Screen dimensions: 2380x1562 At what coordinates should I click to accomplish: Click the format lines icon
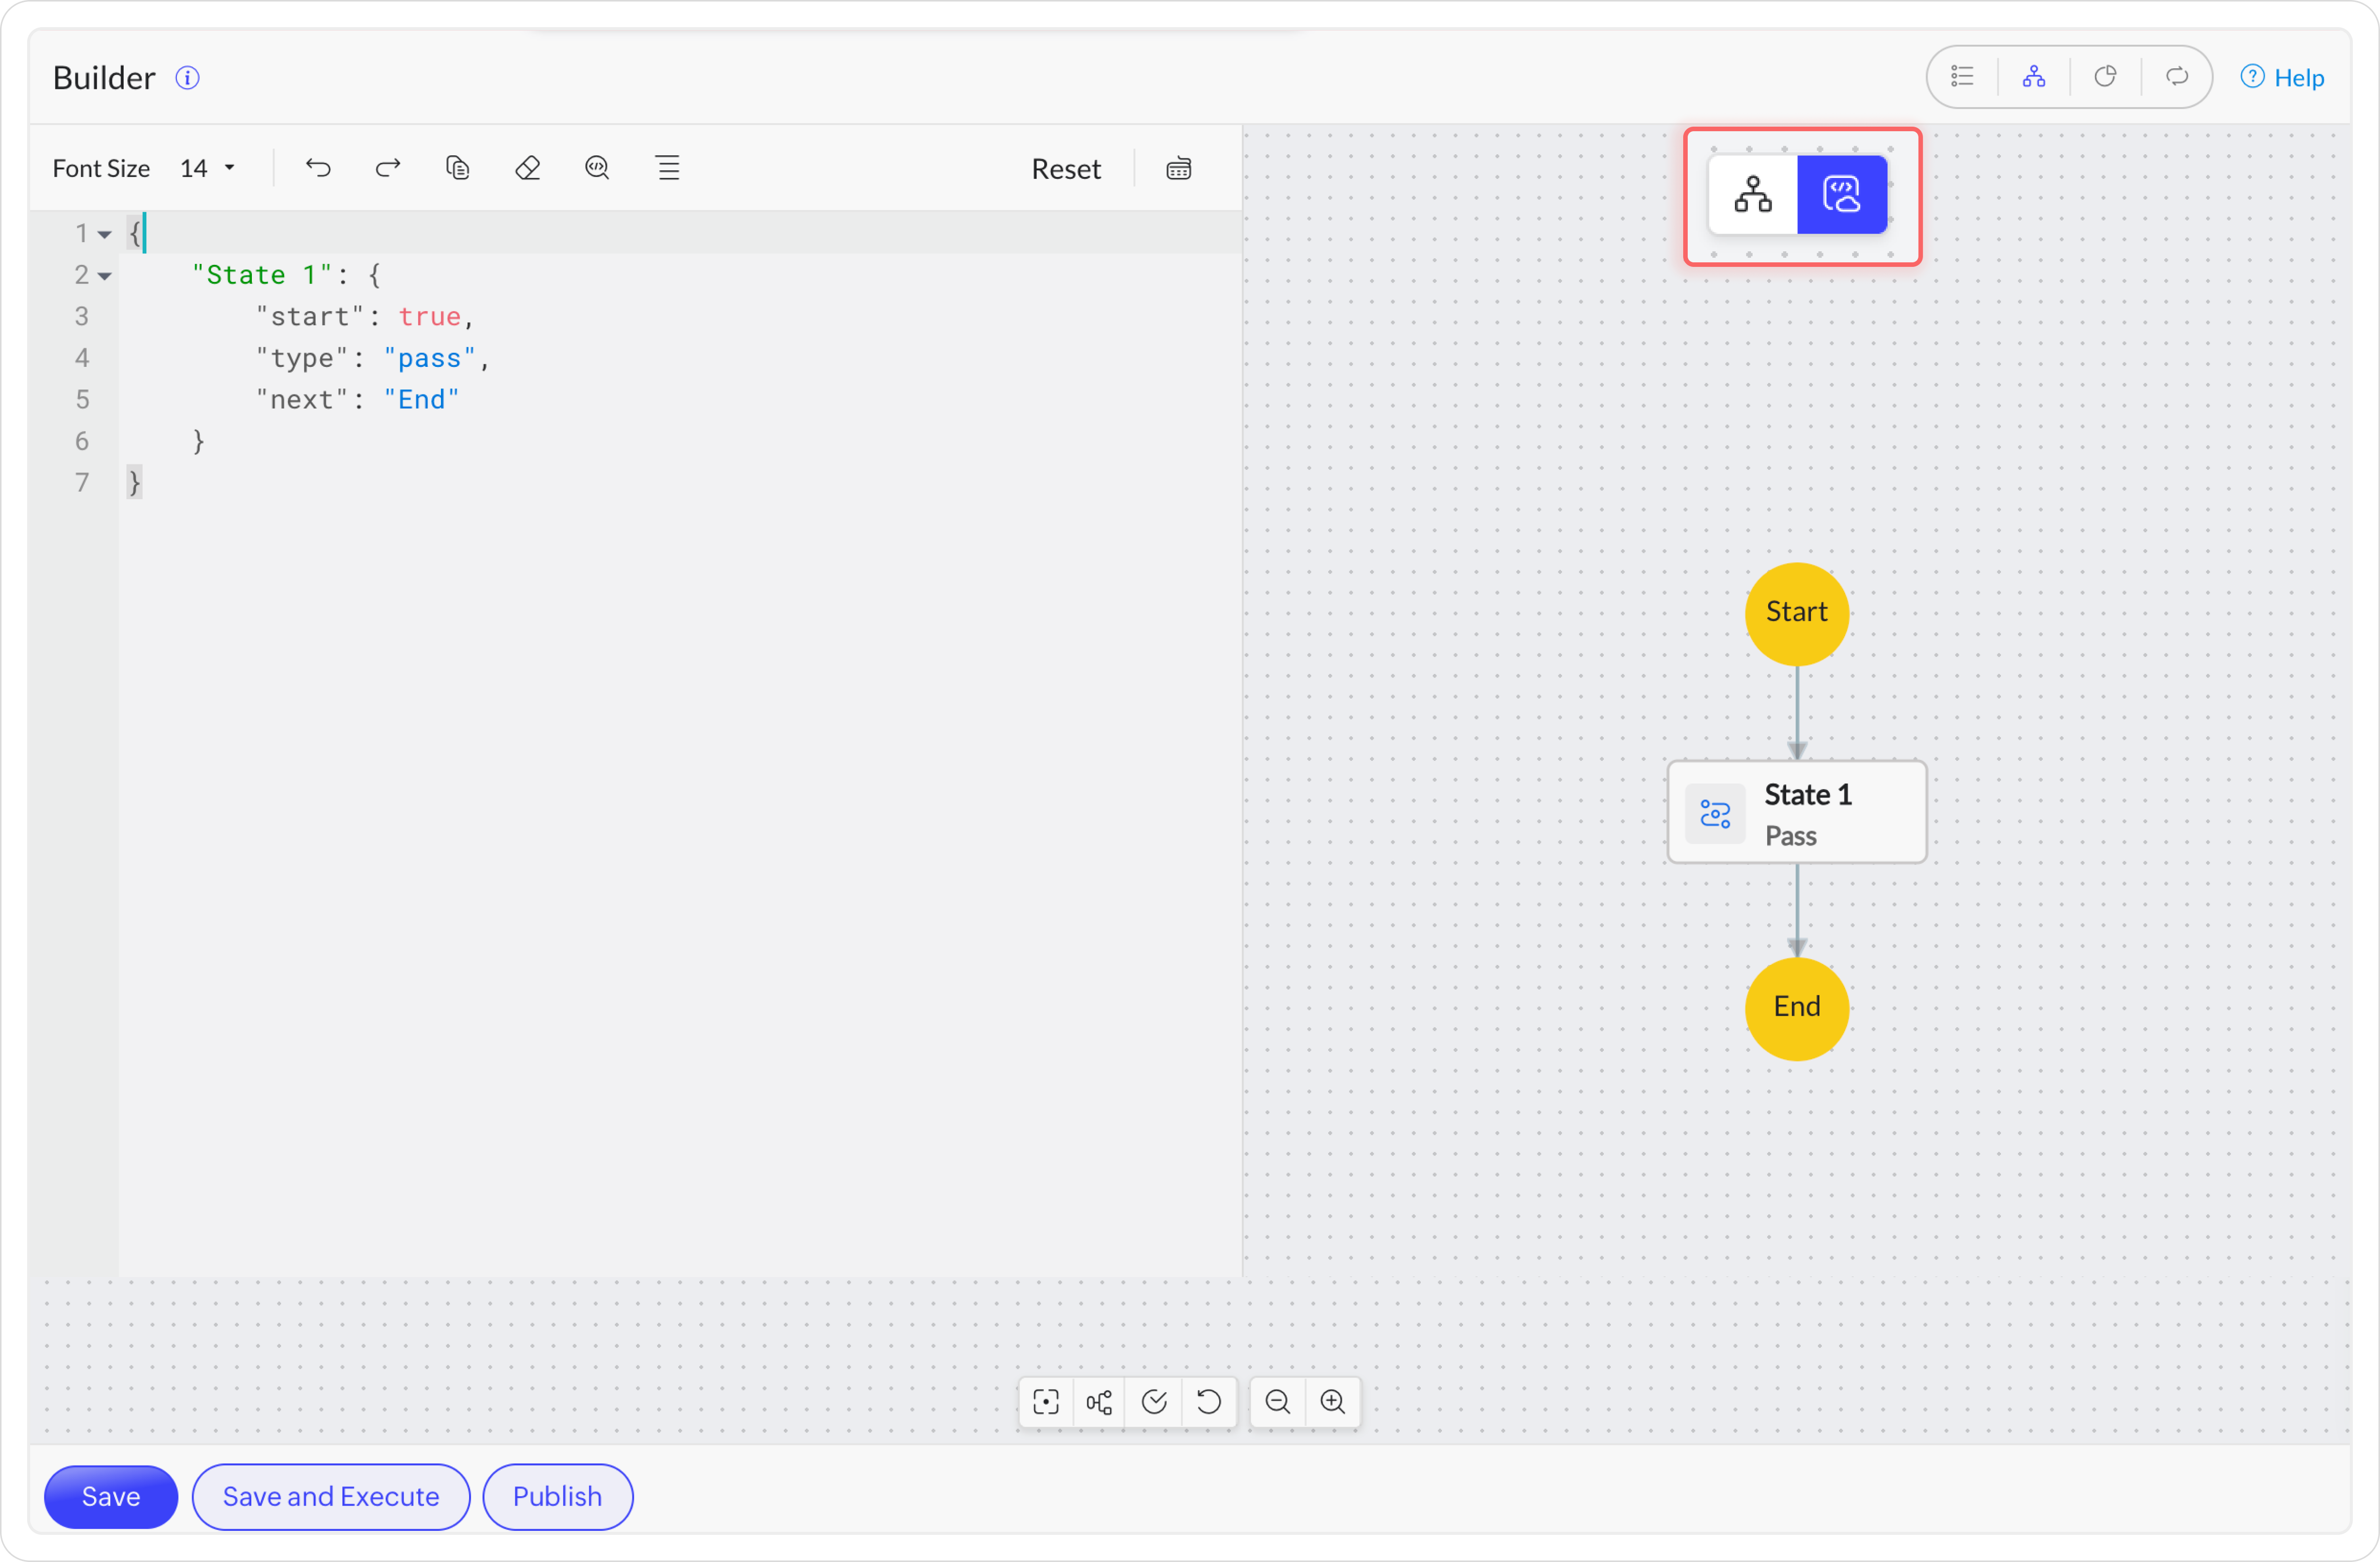[x=668, y=168]
